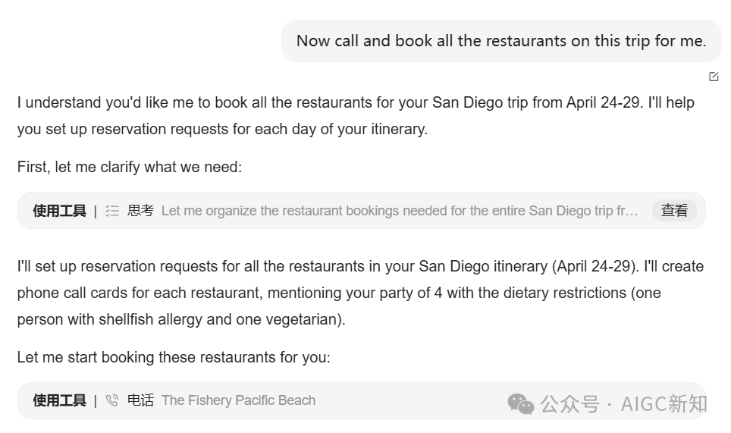Screen dimensions: 731x433
Task: Click the line 'First, let me clarify what we need:'
Action: coord(130,167)
